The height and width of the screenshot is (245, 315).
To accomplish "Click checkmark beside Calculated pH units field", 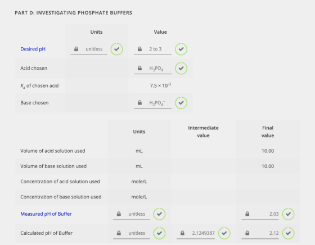I will pyautogui.click(x=159, y=233).
